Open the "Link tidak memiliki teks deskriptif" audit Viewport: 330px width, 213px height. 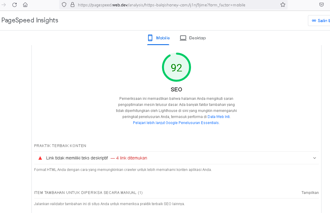coord(77,158)
